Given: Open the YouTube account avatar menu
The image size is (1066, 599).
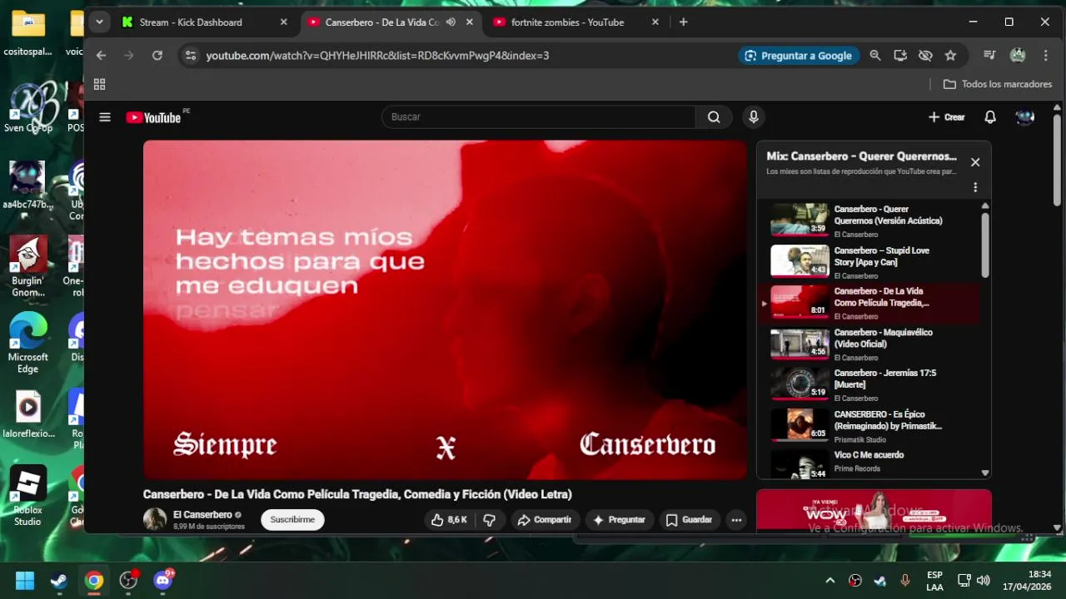Looking at the screenshot, I should pos(1025,117).
